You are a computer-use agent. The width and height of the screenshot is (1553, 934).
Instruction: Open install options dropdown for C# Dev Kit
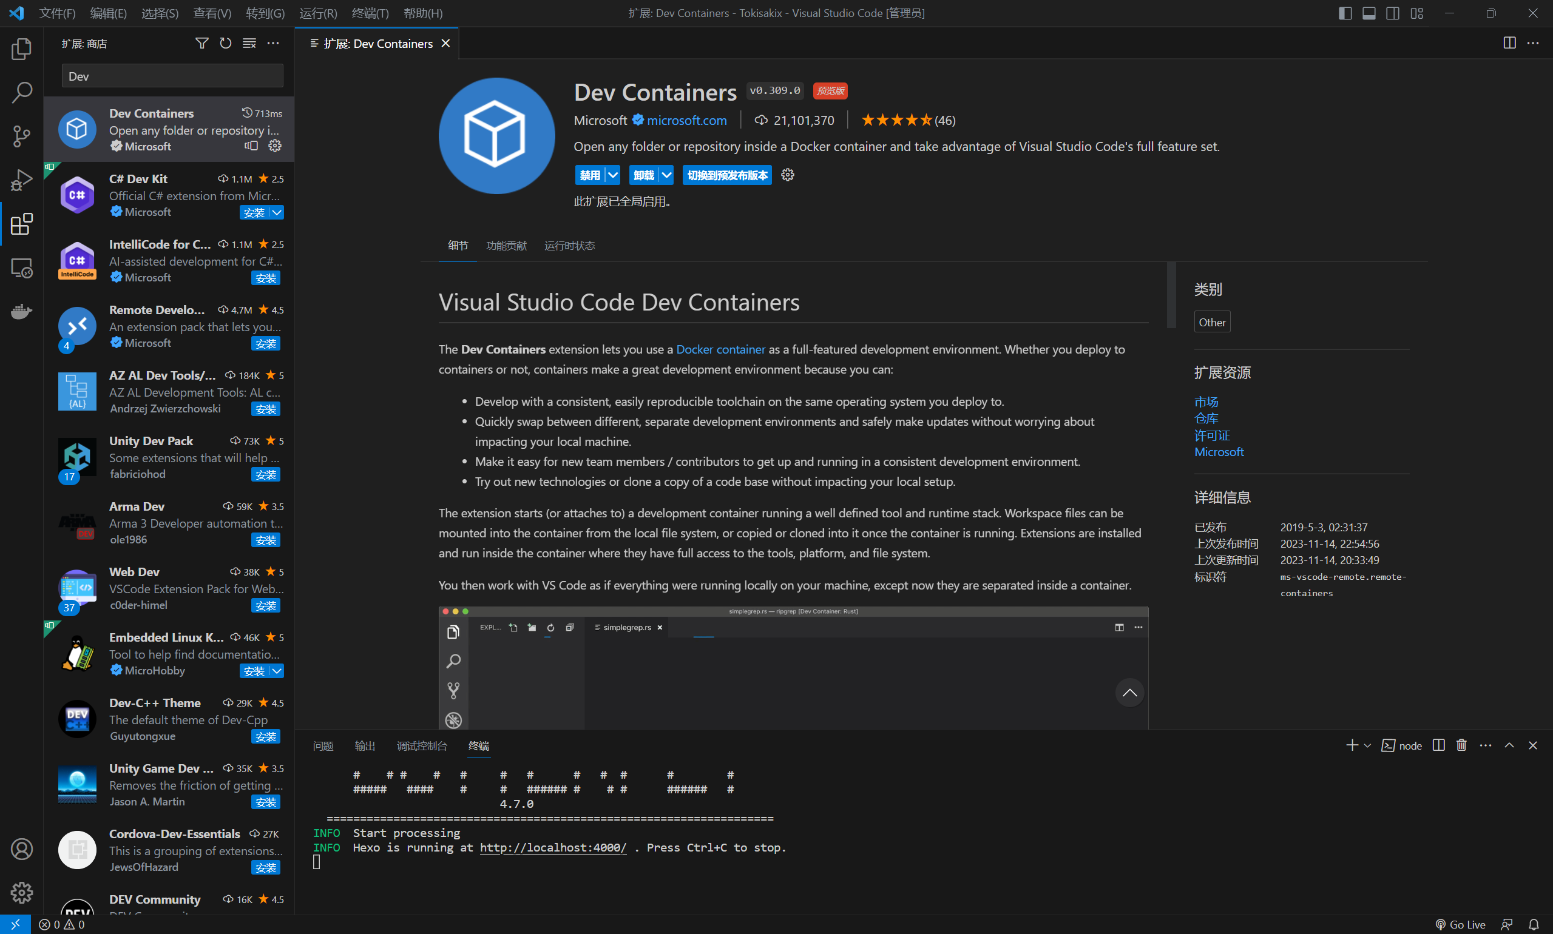point(277,213)
